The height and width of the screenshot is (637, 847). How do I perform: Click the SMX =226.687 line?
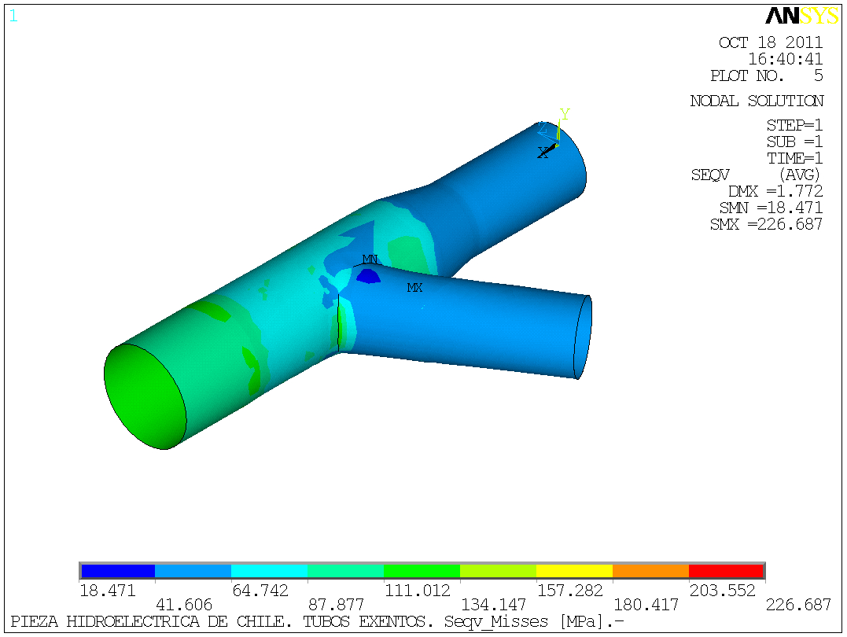click(x=767, y=224)
